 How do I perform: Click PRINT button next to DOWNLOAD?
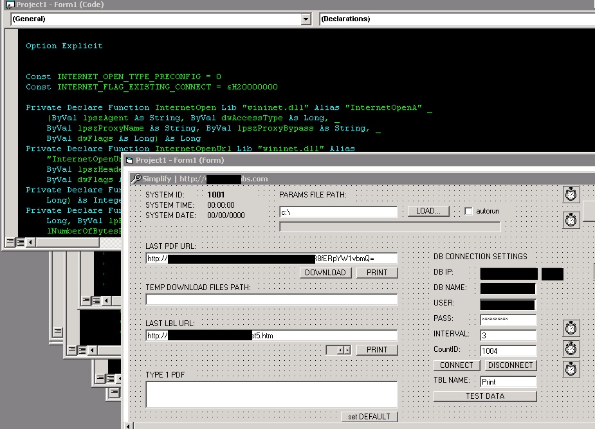tap(377, 273)
